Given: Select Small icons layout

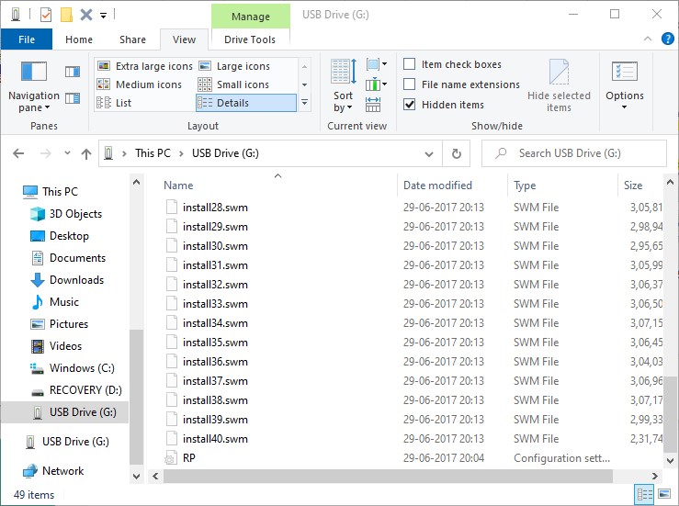Looking at the screenshot, I should coord(234,84).
